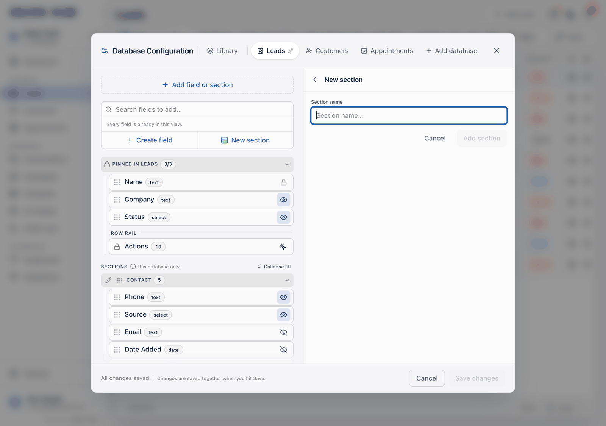606x426 pixels.
Task: Click the drag handle for Date Added field
Action: tap(117, 350)
